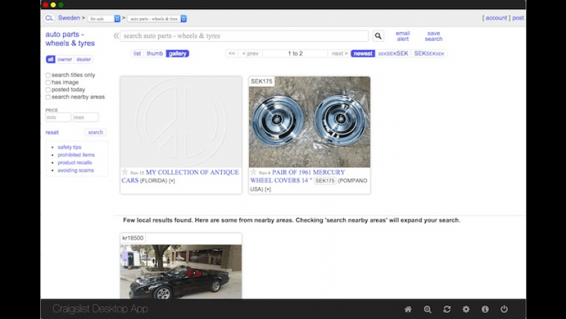This screenshot has width=566, height=319.
Task: Click the SEK175 price tag on photo
Action: [262, 81]
